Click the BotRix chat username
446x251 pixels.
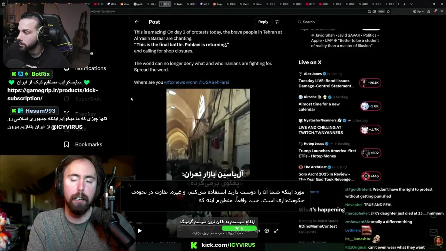[40, 74]
